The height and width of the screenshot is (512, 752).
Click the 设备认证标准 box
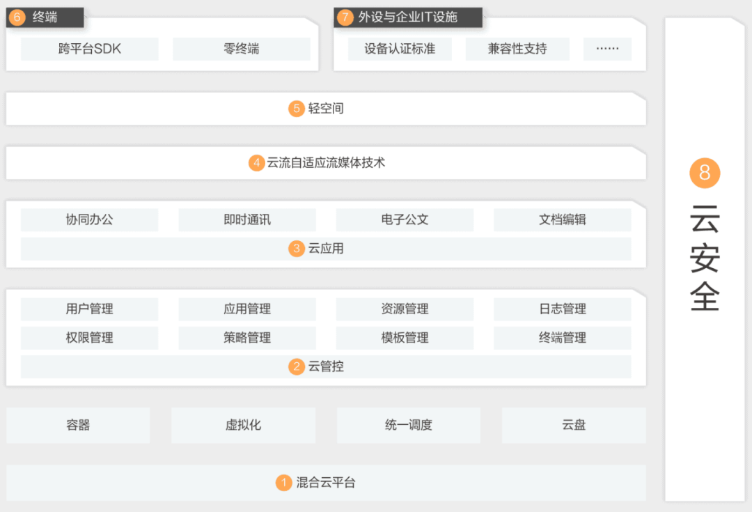(400, 49)
